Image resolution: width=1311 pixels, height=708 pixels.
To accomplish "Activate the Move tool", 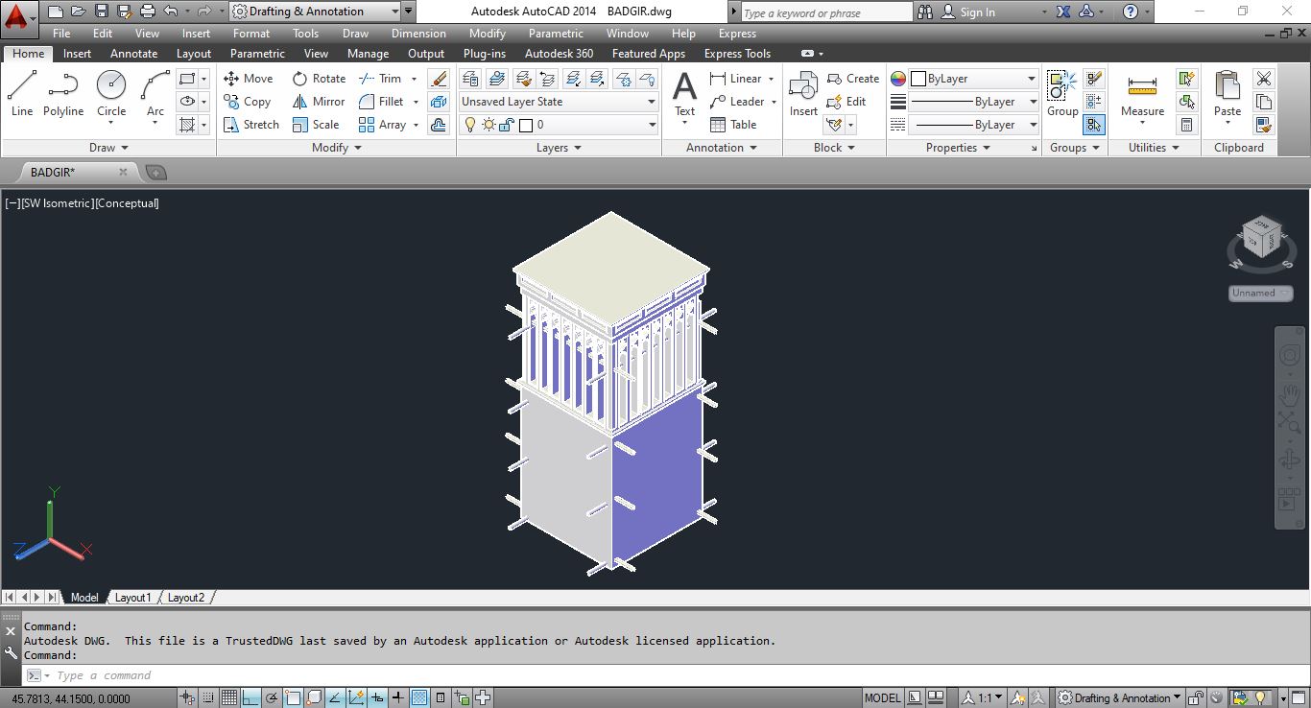I will click(x=249, y=79).
